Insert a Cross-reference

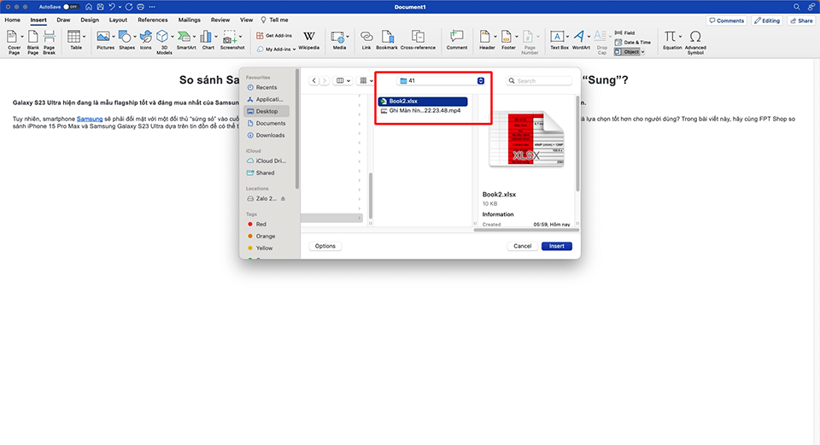(418, 40)
